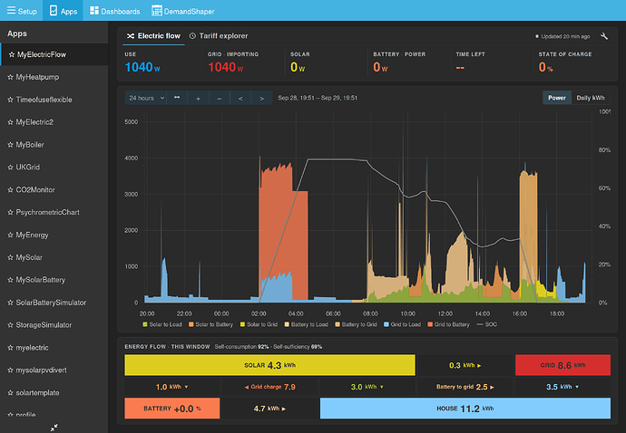Click the collapse sidebar arrows icon
The height and width of the screenshot is (433, 626).
pyautogui.click(x=54, y=428)
